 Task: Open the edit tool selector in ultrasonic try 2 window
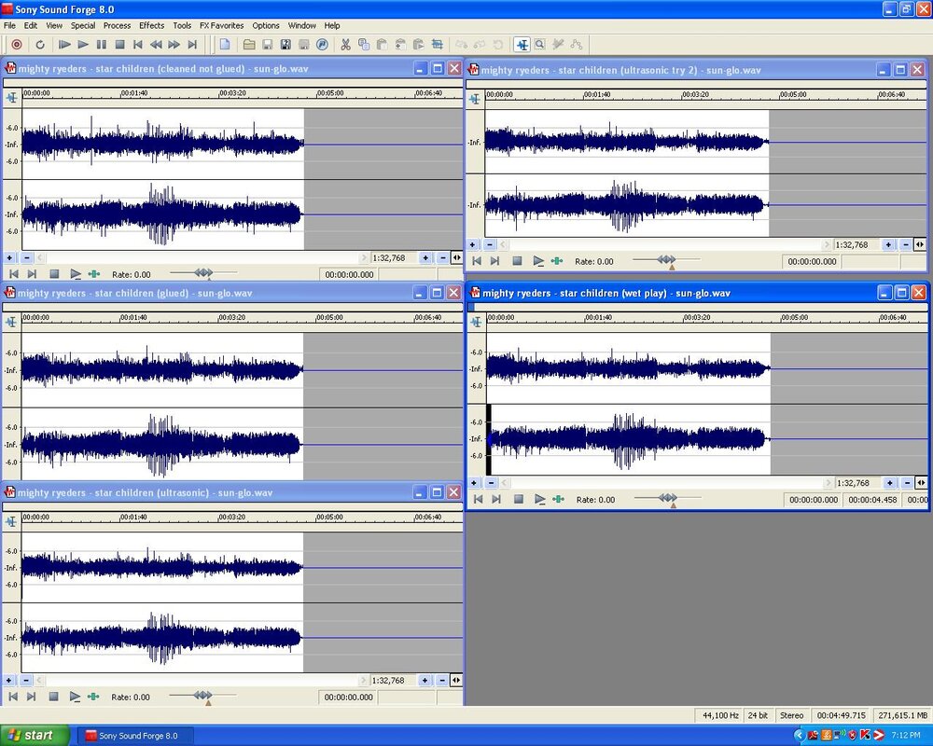[x=475, y=100]
